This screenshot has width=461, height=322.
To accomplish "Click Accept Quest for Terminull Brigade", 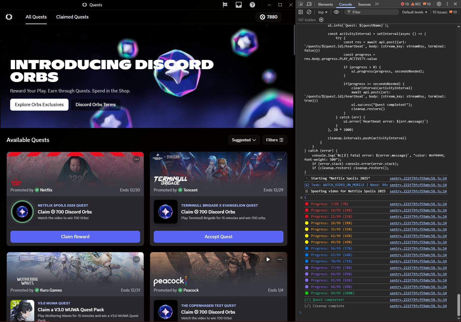I will point(218,237).
